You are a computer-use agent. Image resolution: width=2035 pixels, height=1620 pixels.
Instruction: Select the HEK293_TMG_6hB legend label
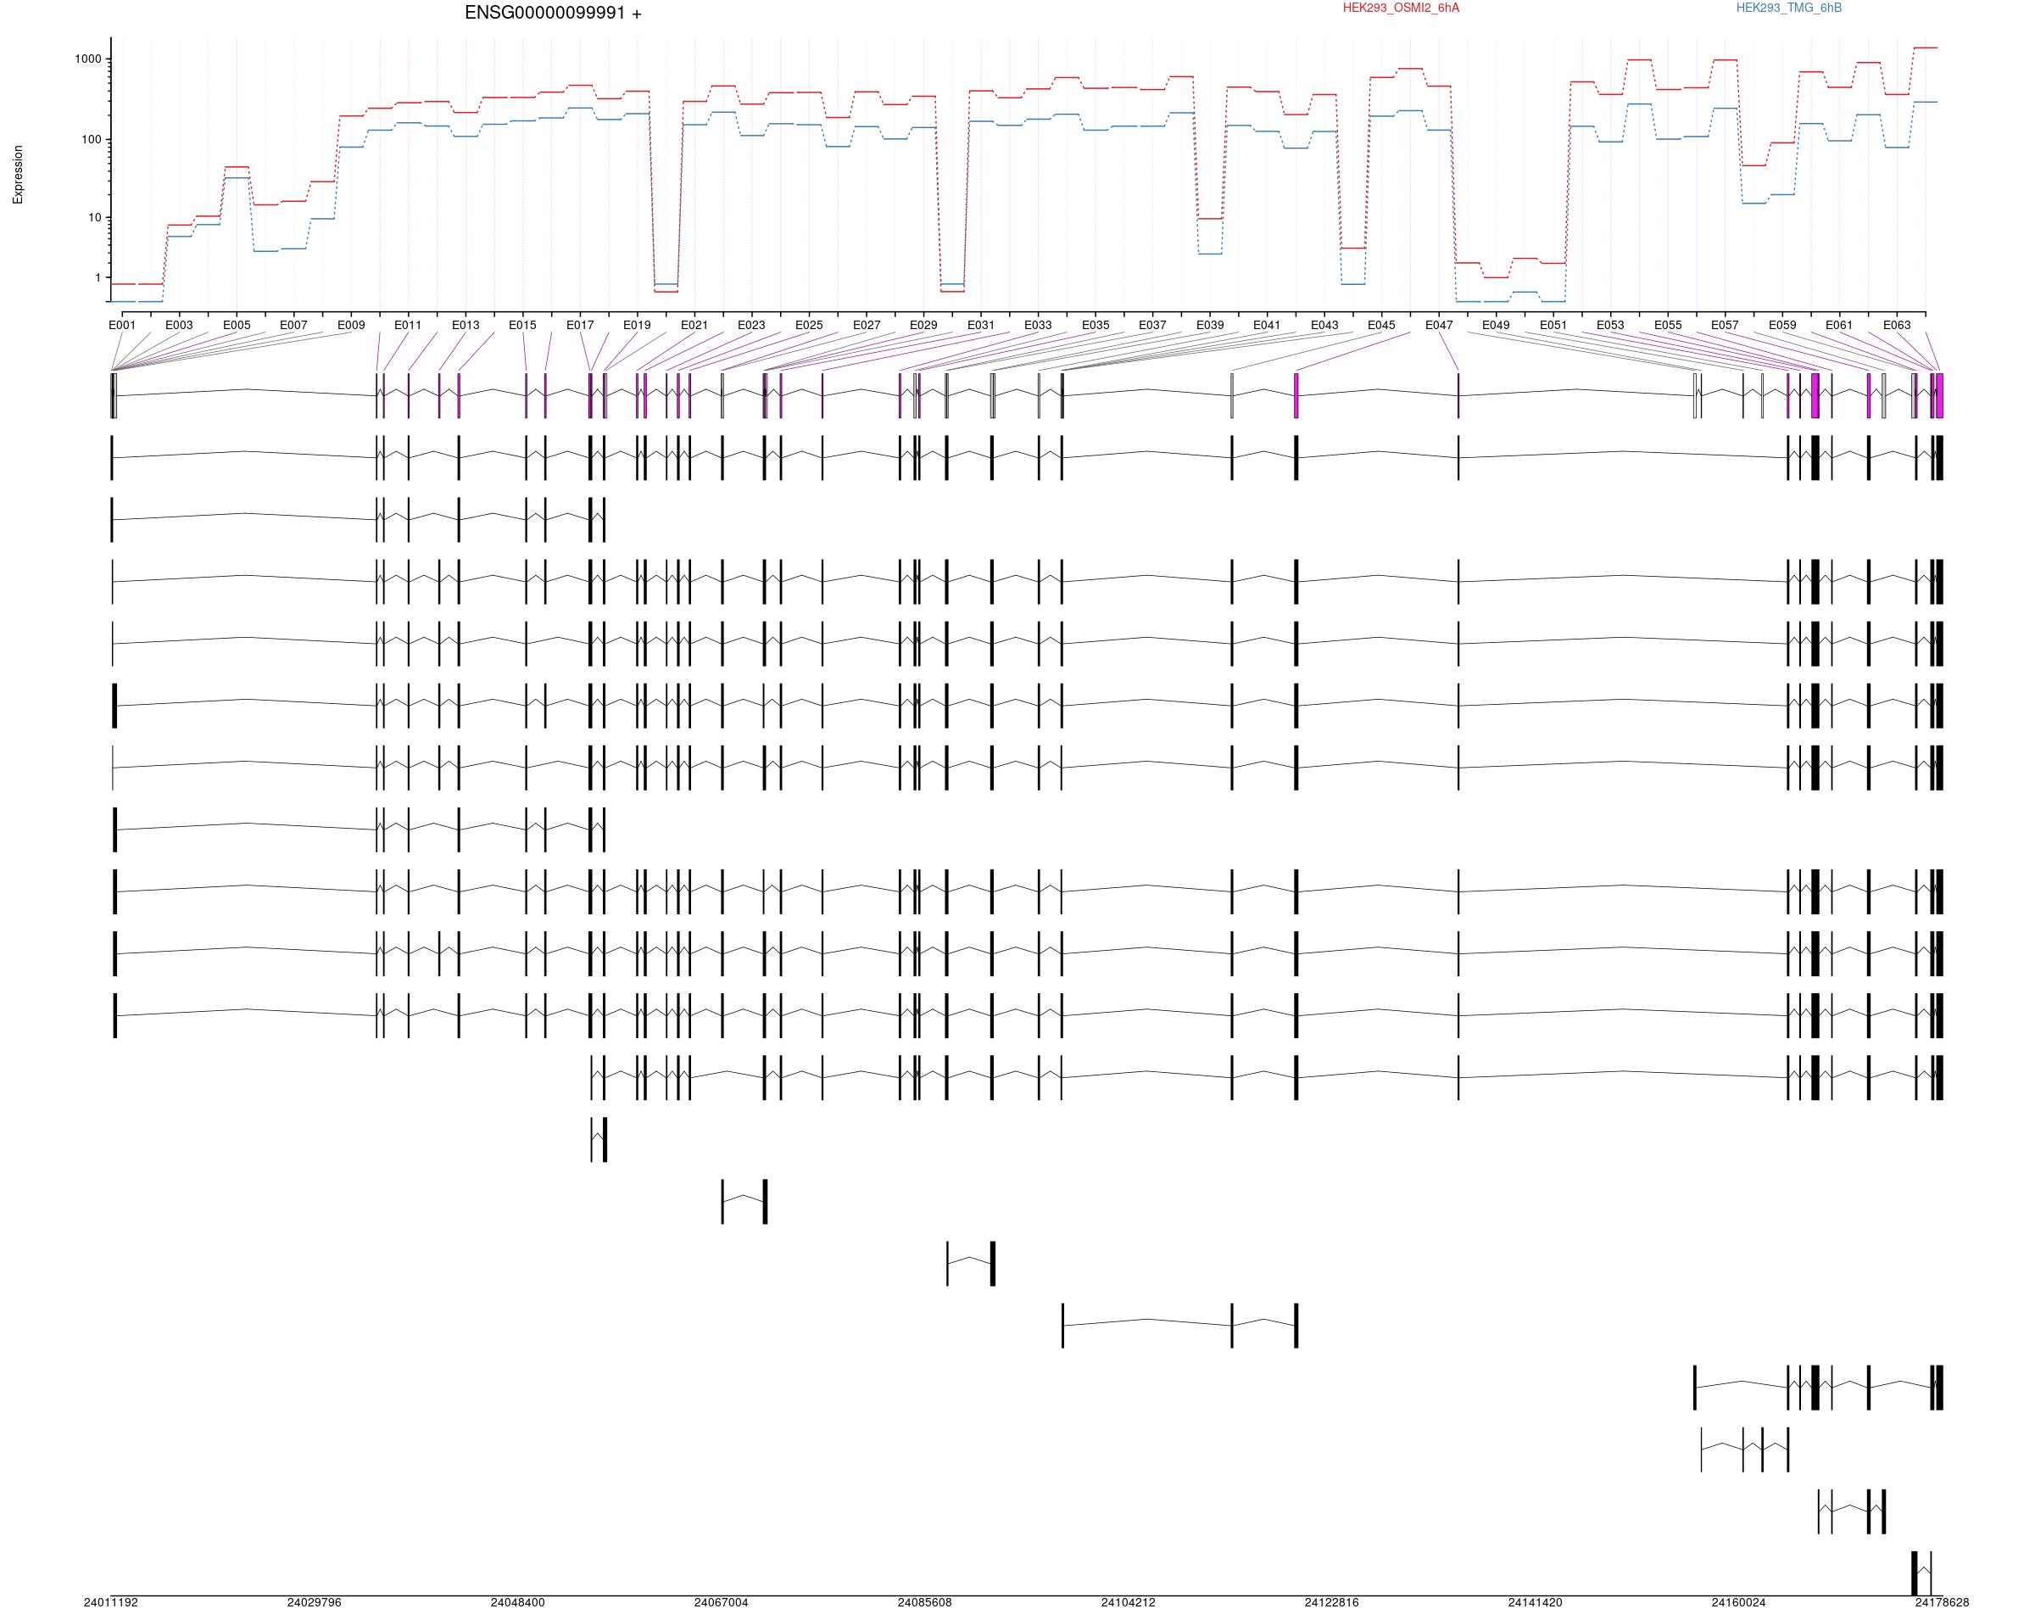tap(1788, 8)
